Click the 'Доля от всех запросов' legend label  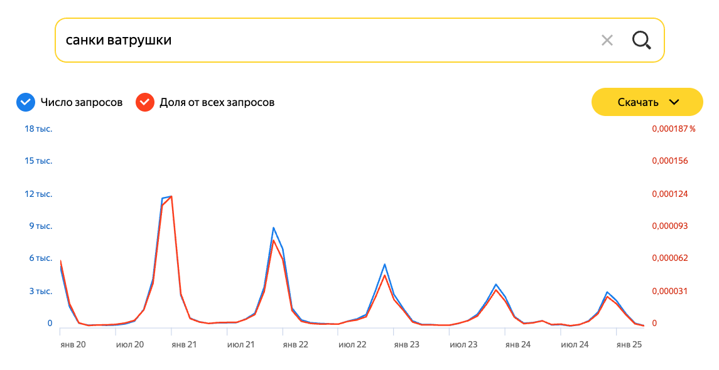(x=217, y=102)
